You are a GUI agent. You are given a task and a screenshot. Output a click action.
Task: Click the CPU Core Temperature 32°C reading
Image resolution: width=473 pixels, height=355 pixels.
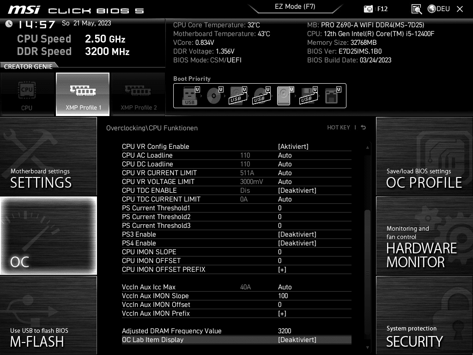(216, 25)
